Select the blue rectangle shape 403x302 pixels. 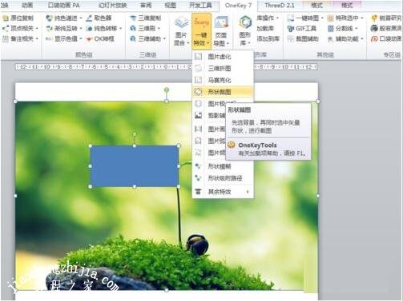click(x=135, y=166)
